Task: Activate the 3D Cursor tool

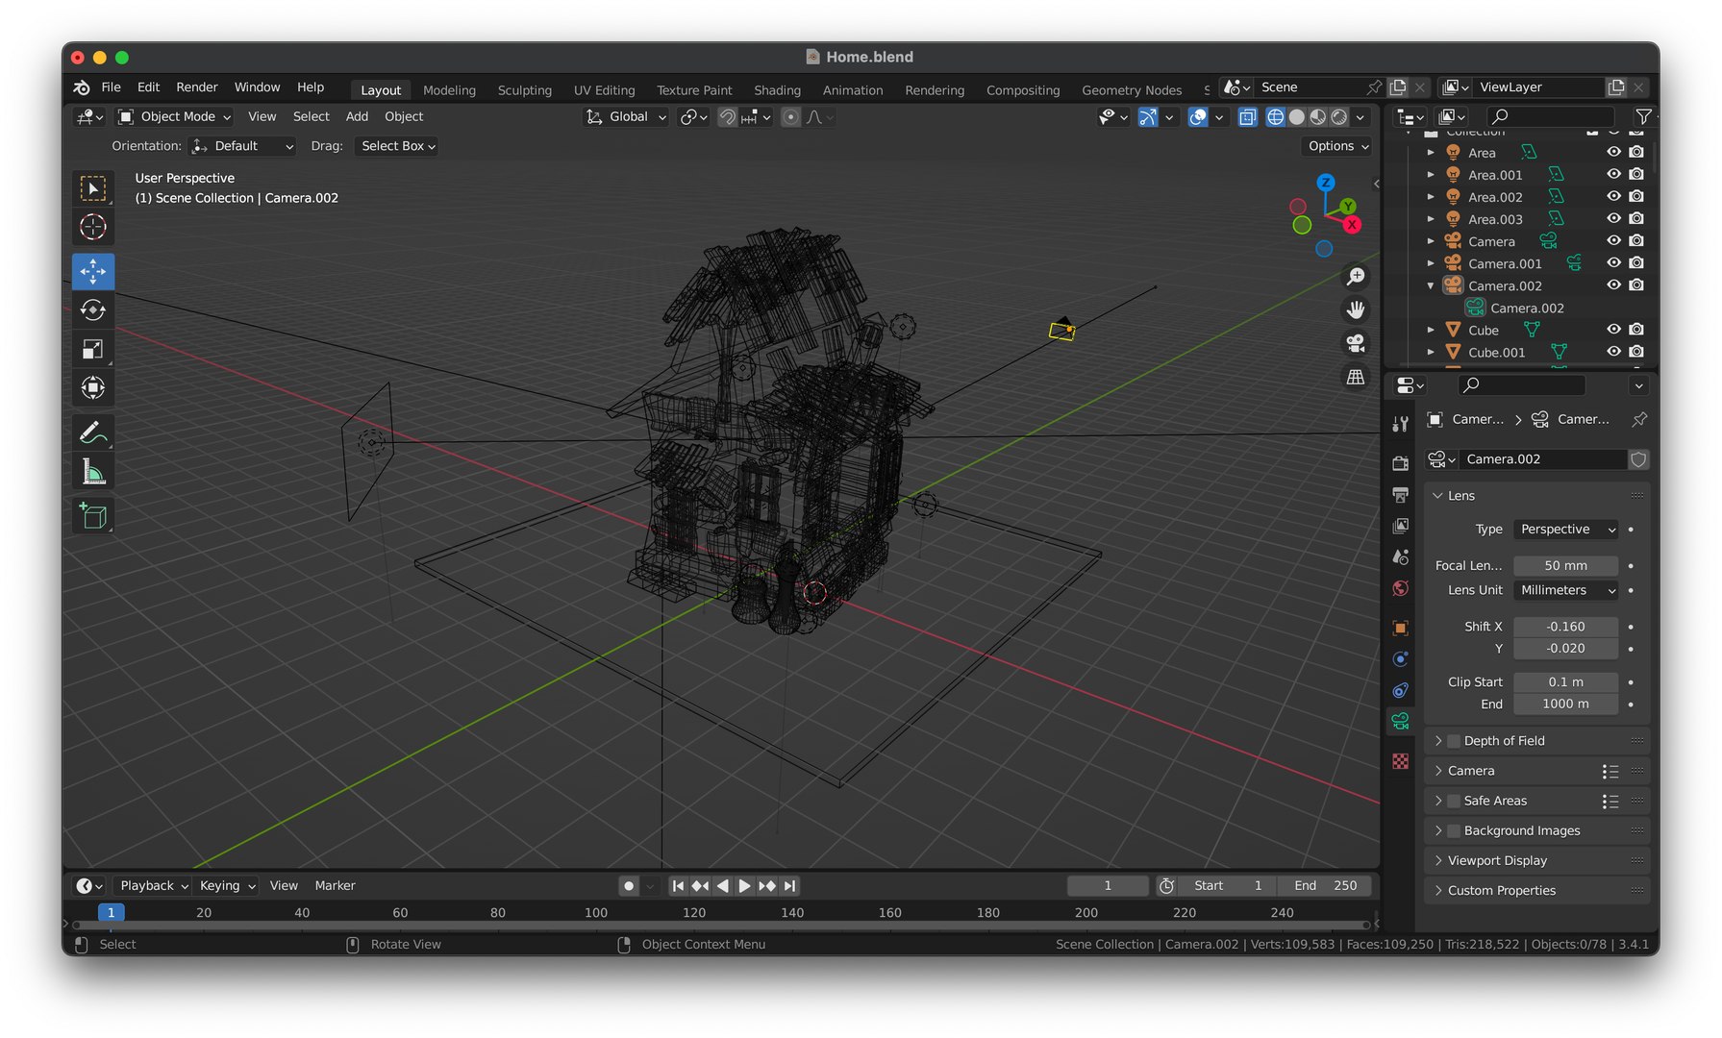Action: pyautogui.click(x=93, y=227)
